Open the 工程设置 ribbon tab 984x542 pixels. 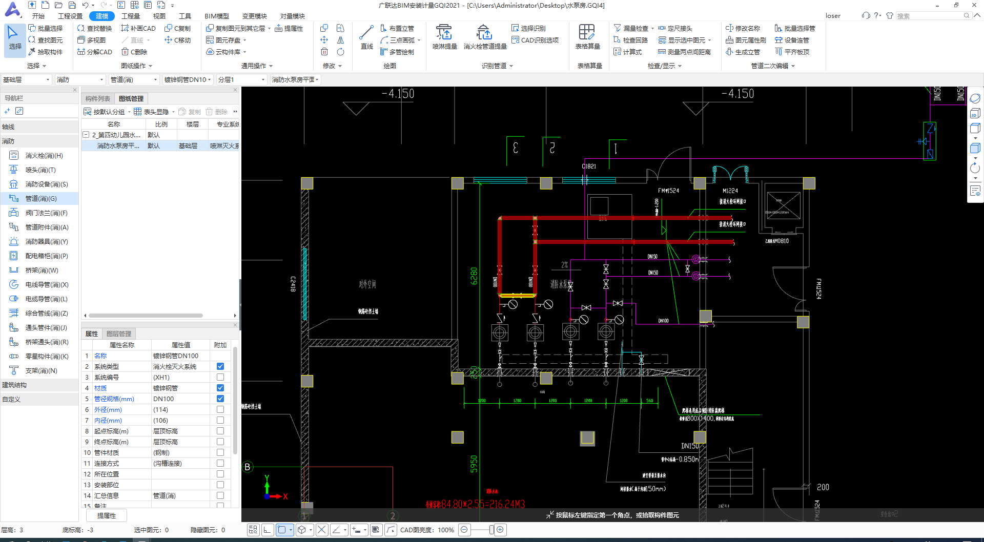pyautogui.click(x=70, y=16)
